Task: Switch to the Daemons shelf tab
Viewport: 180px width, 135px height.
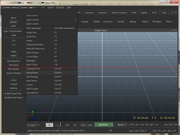Action: 89,13
